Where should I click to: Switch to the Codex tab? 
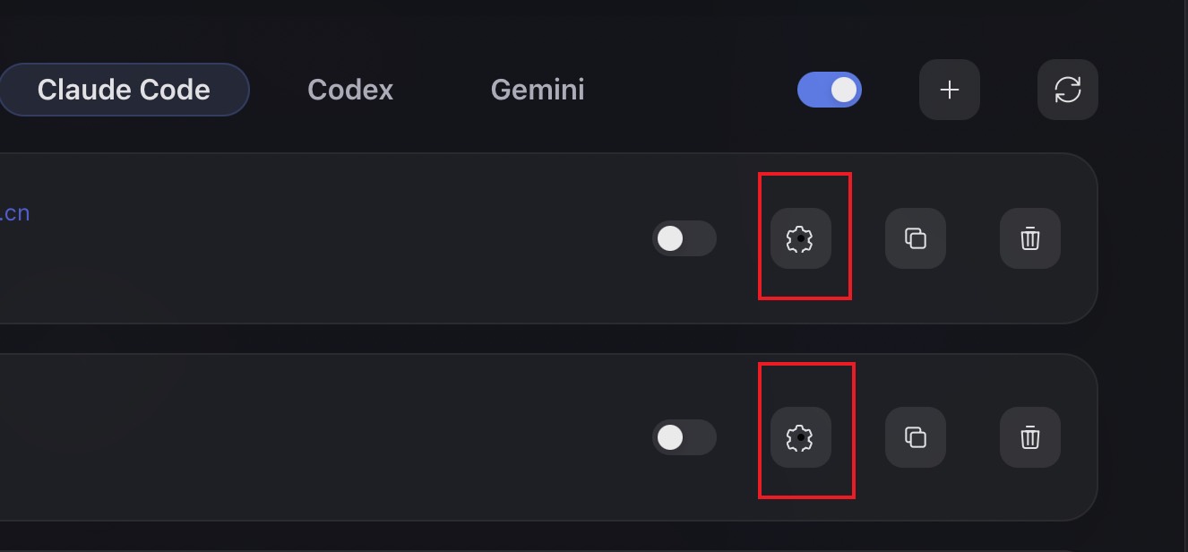(x=350, y=90)
